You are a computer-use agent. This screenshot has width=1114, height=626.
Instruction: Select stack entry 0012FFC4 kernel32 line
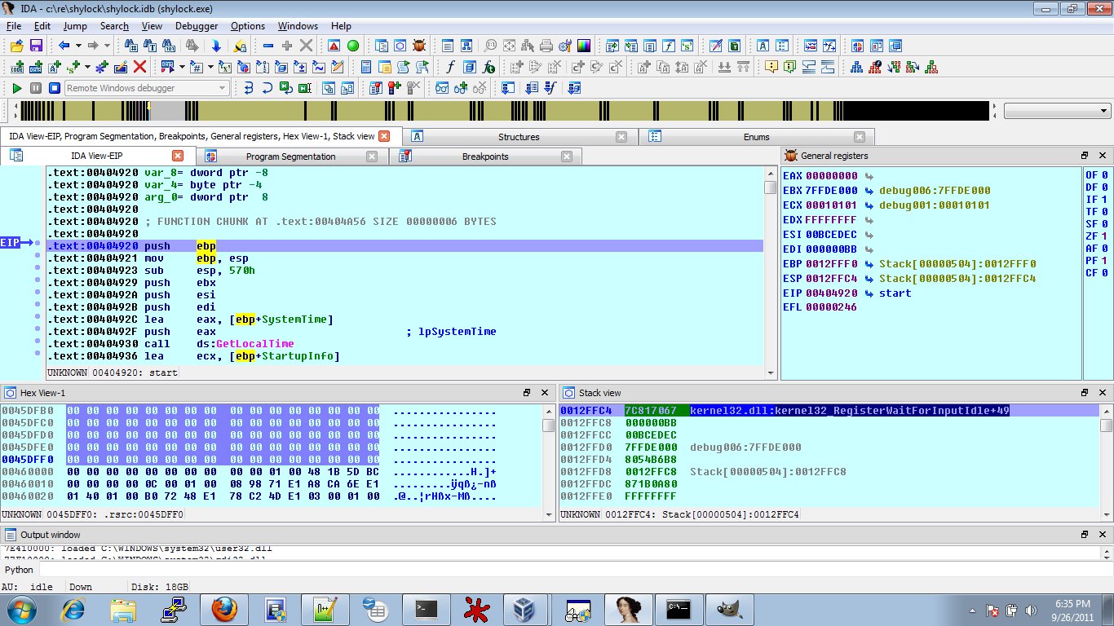829,411
